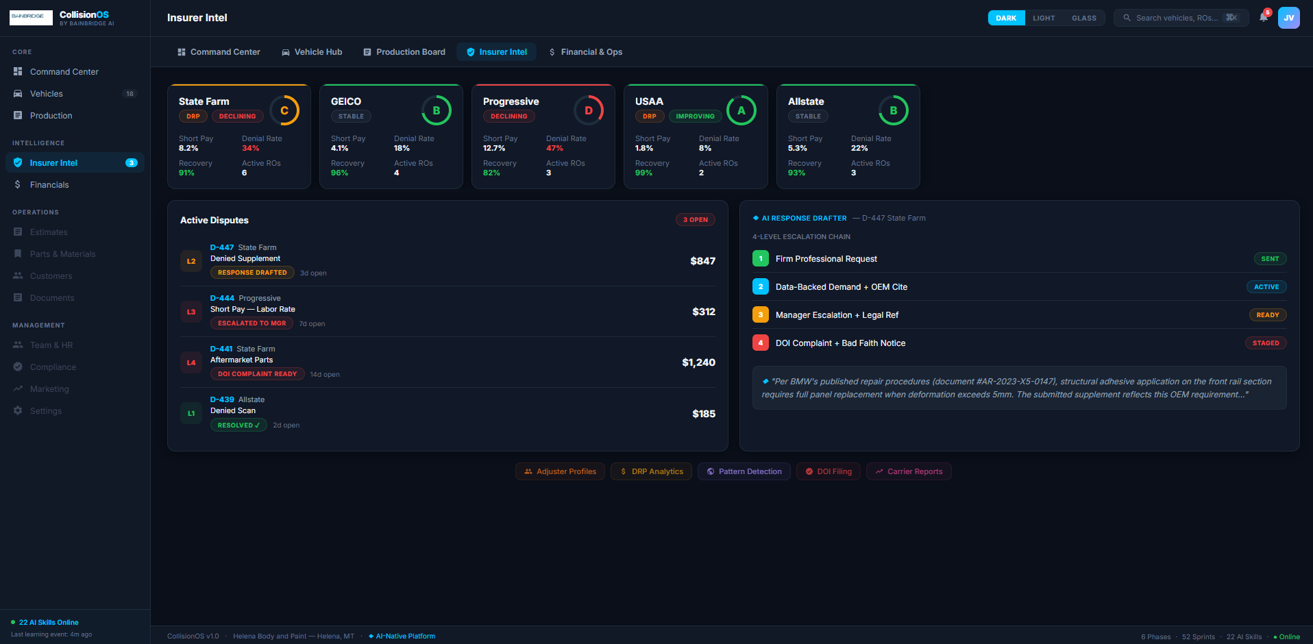The image size is (1313, 644).
Task: Switch theme to GLASS
Action: click(x=1084, y=18)
